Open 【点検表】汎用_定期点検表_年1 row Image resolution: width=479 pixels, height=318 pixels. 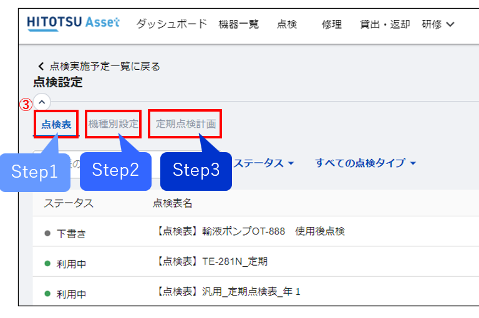click(256, 291)
